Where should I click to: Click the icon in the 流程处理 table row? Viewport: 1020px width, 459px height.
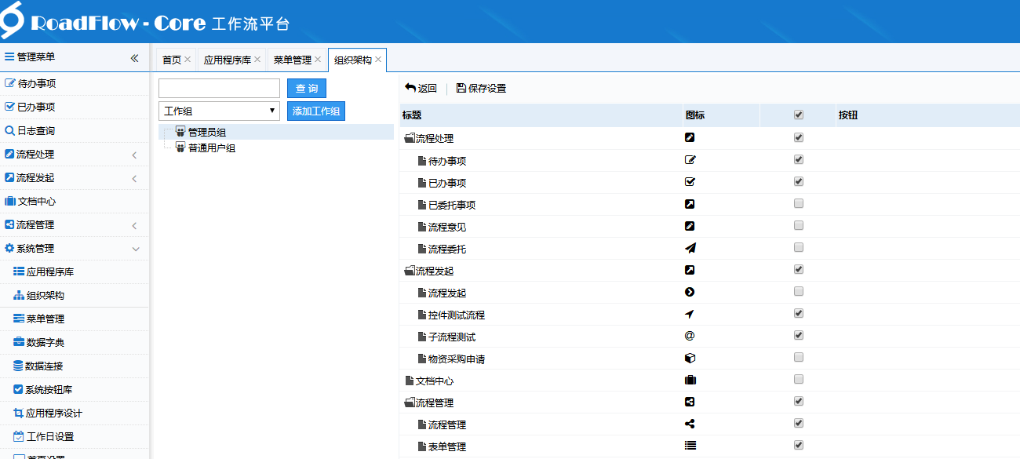coord(690,137)
